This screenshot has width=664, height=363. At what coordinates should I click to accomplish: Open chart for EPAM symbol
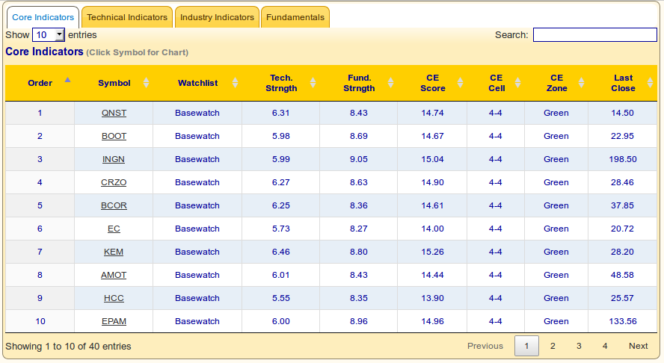(114, 321)
